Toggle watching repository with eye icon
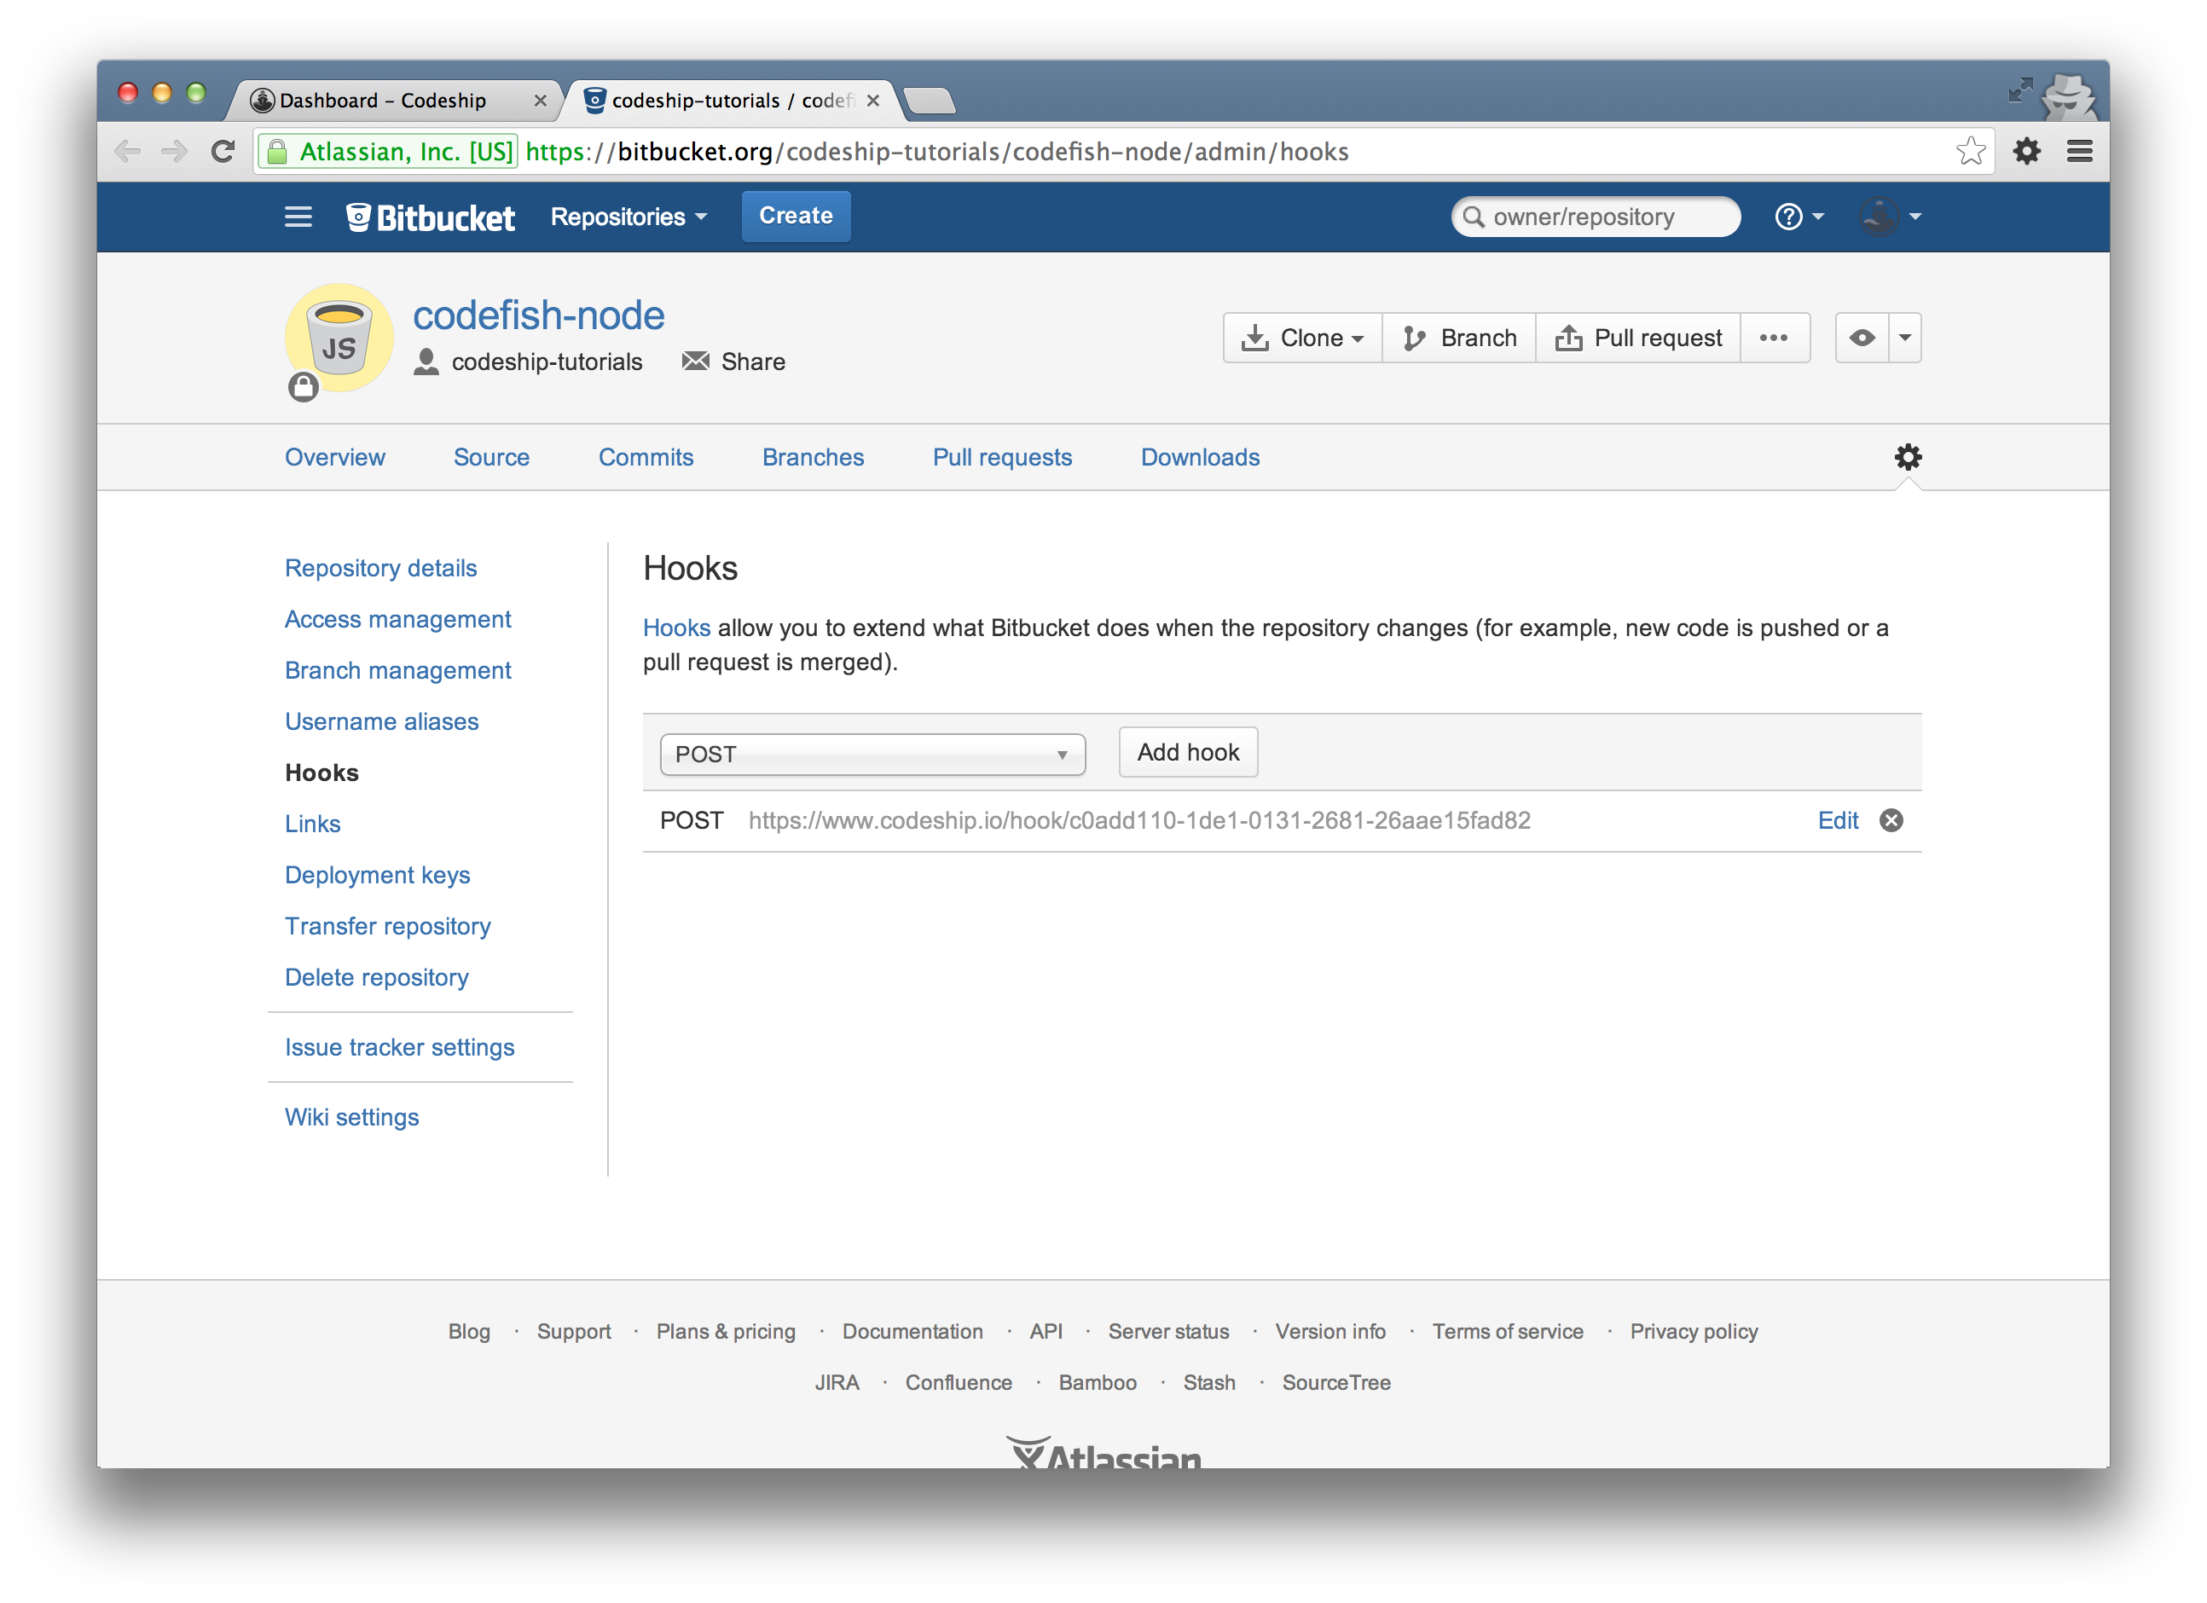The height and width of the screenshot is (1603, 2207). tap(1862, 339)
